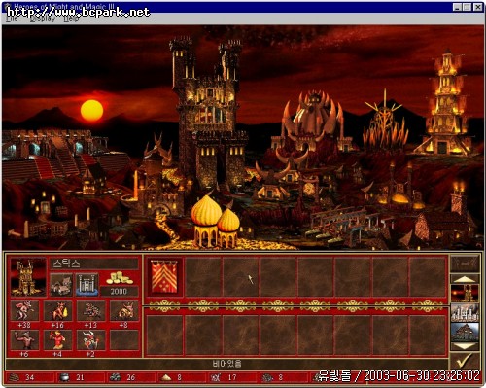Image resolution: width=486 pixels, height=388 pixels.
Task: Click the Inferno town portrait icon
Action: [28, 277]
